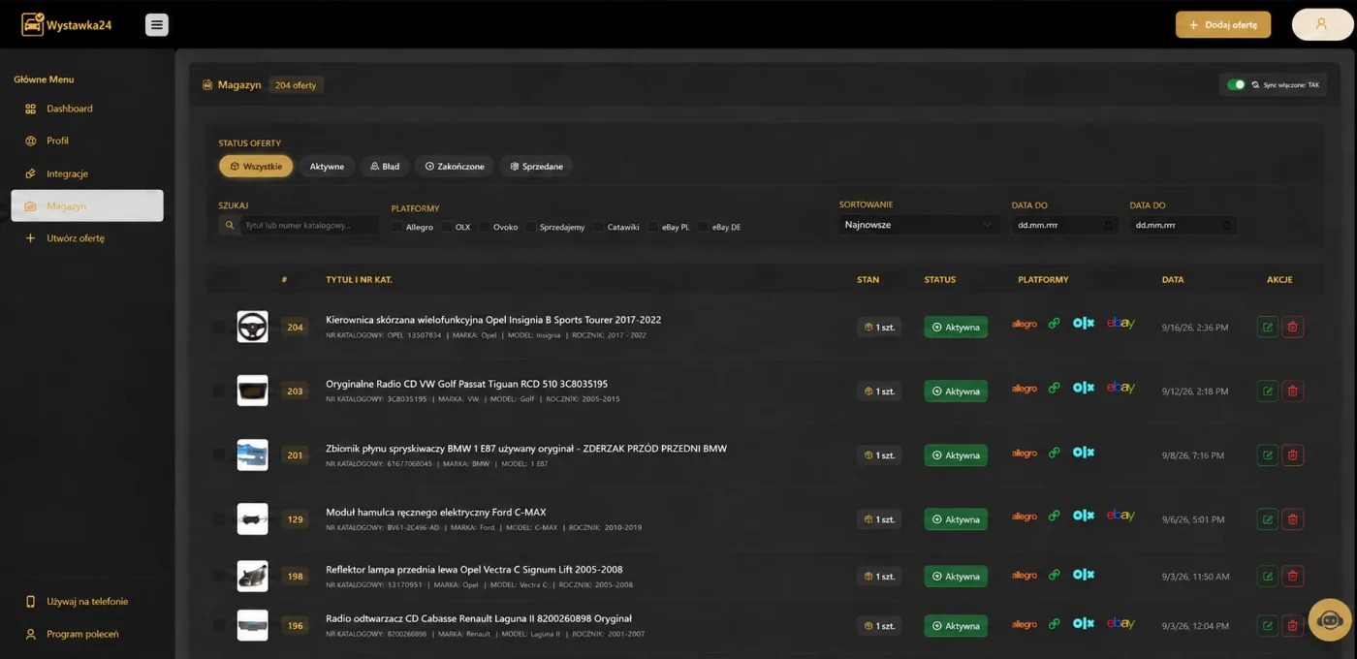Click the eBay logo on the Ford C-MAX row
This screenshot has width=1357, height=659.
pyautogui.click(x=1120, y=517)
